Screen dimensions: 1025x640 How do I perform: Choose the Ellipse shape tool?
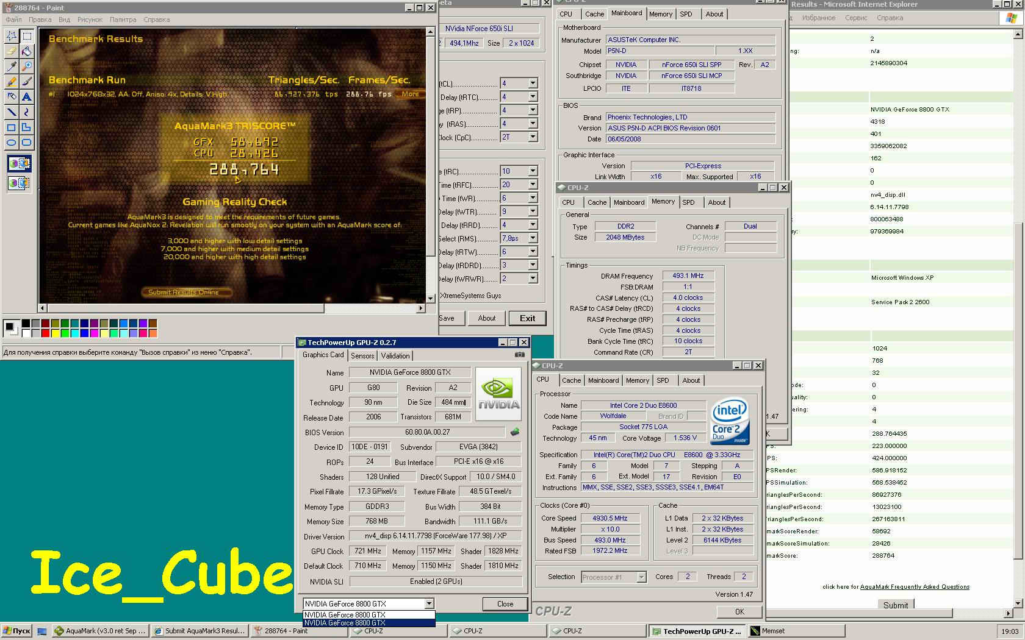[x=12, y=143]
